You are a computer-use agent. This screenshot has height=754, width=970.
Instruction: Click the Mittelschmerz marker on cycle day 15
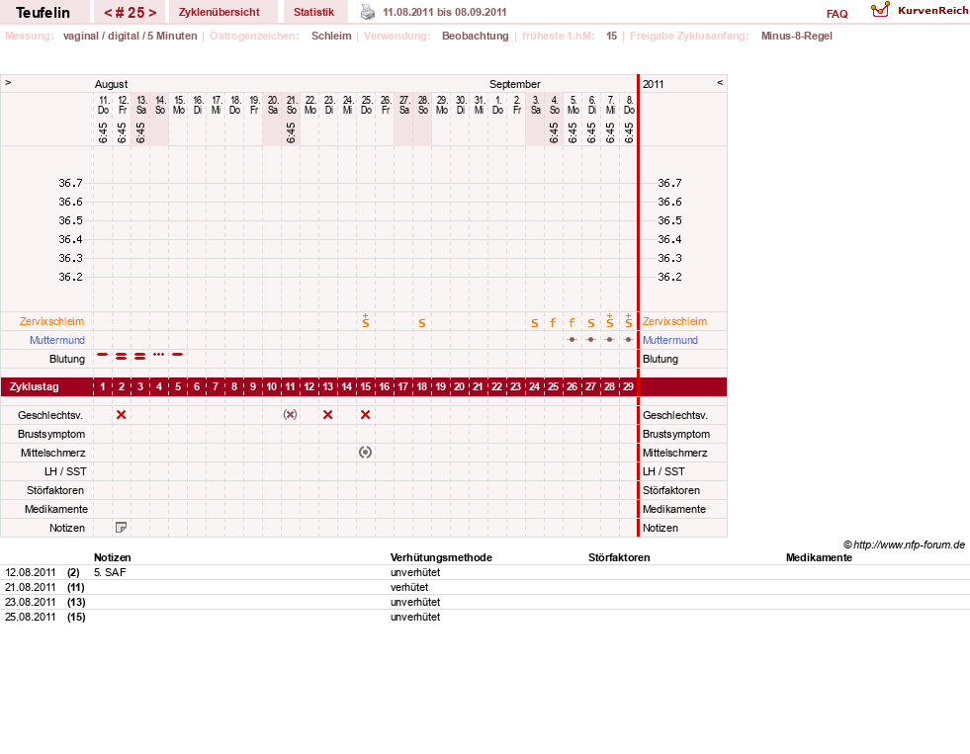pos(366,453)
